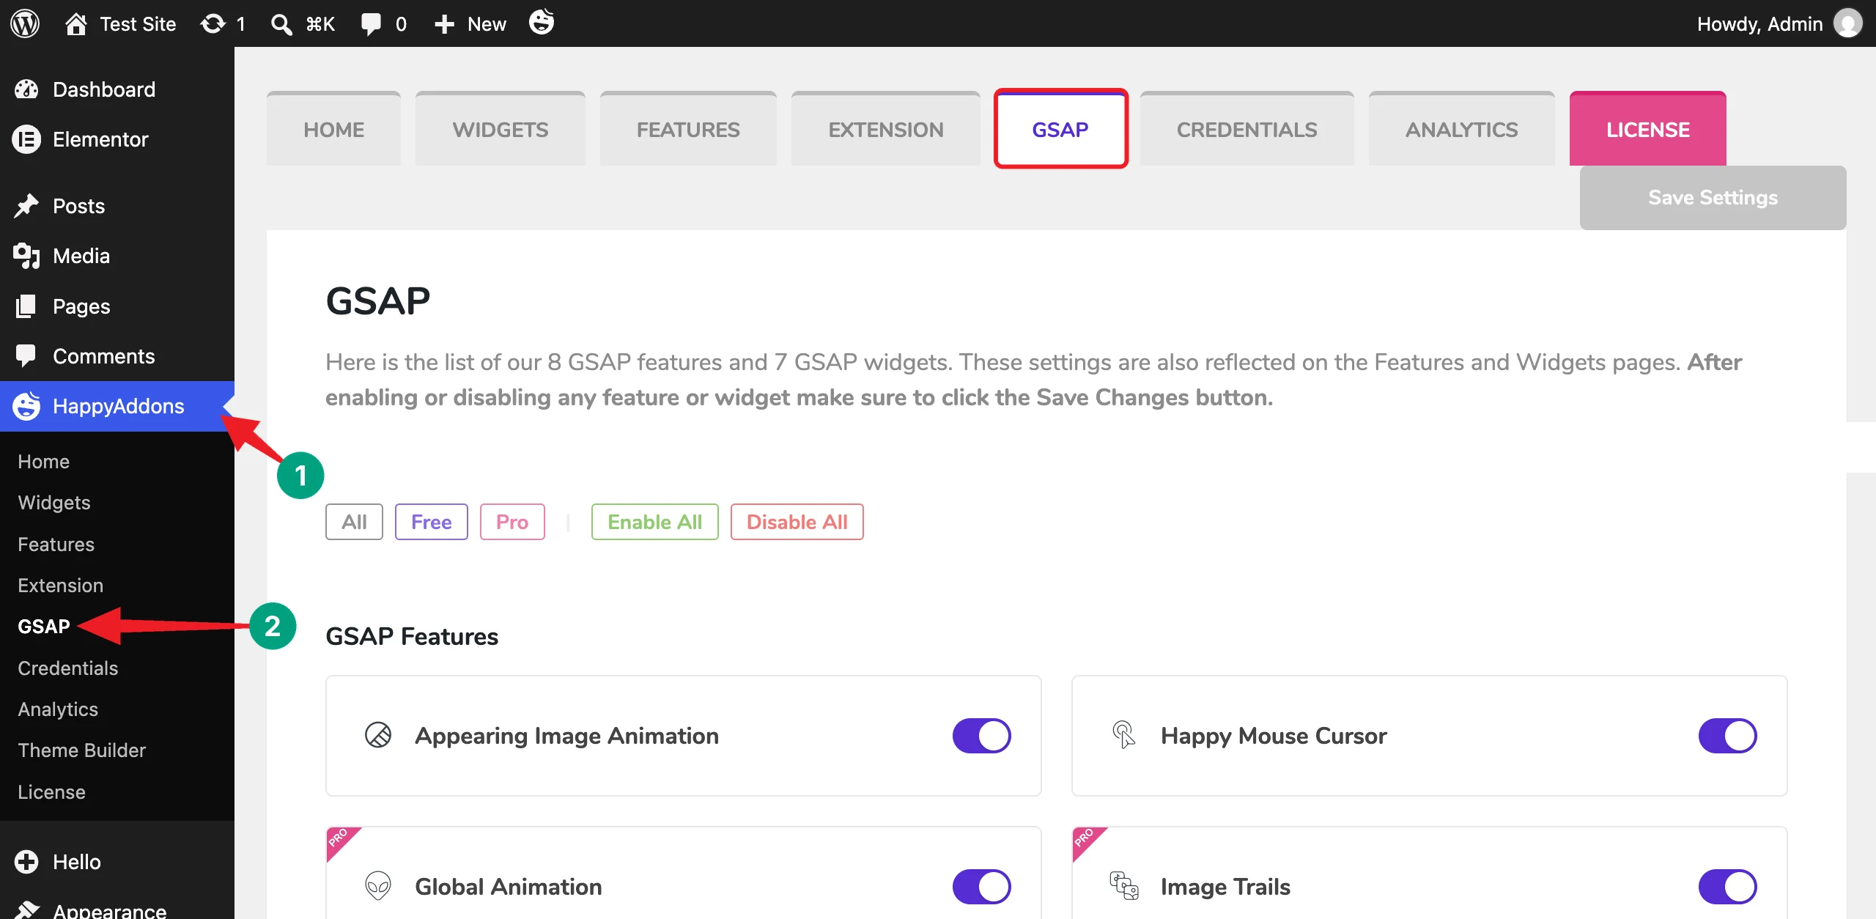Toggle Global Animation switch
Screen dimensions: 1876x919
pos(981,887)
